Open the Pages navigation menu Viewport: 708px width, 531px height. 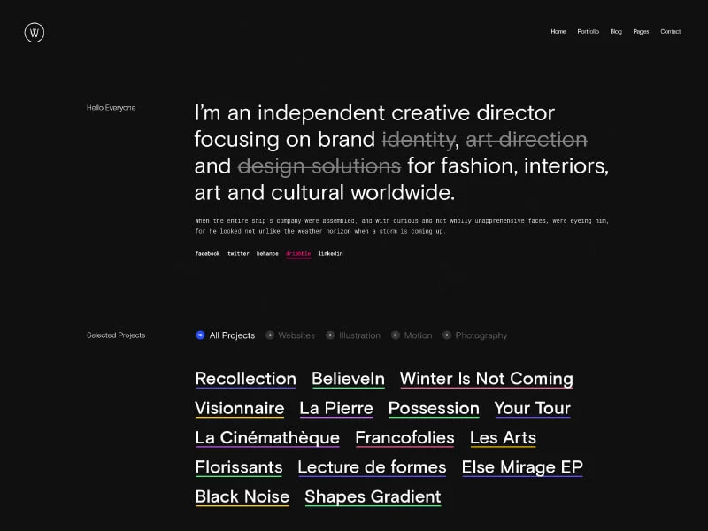(641, 32)
